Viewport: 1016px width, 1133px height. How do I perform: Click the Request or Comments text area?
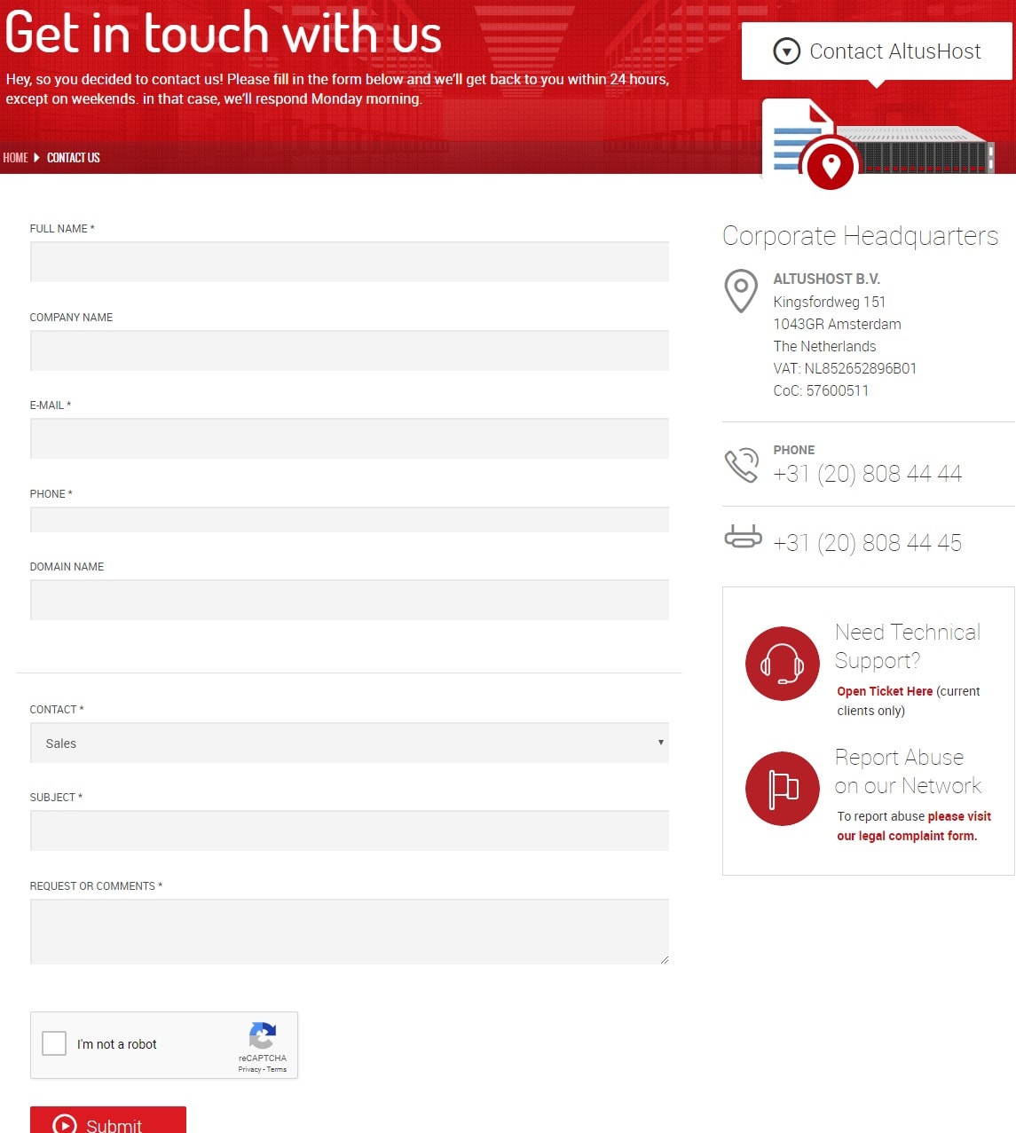click(350, 932)
